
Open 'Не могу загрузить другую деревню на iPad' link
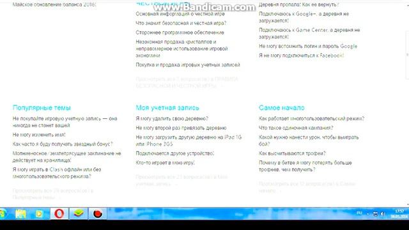189,141
